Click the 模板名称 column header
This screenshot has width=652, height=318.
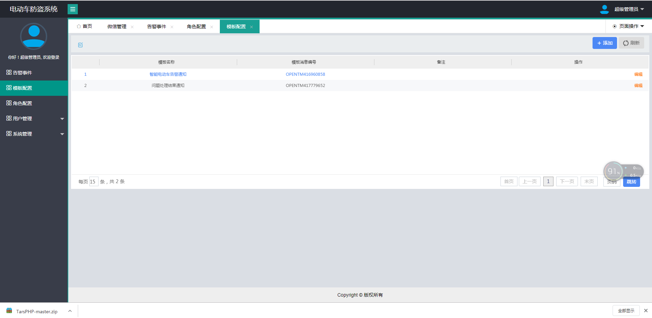(x=166, y=62)
